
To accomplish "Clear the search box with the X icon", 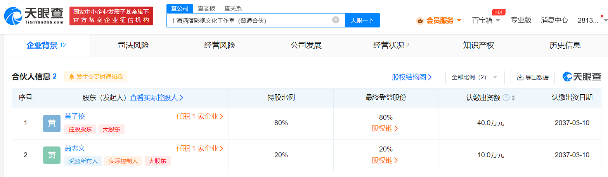I will 336,20.
